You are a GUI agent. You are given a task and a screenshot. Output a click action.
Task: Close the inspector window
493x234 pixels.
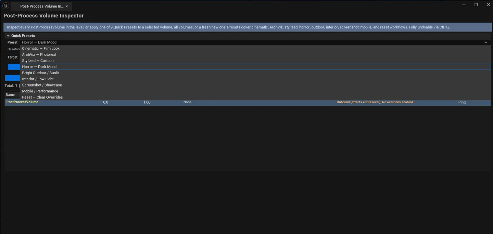pyautogui.click(x=488, y=5)
